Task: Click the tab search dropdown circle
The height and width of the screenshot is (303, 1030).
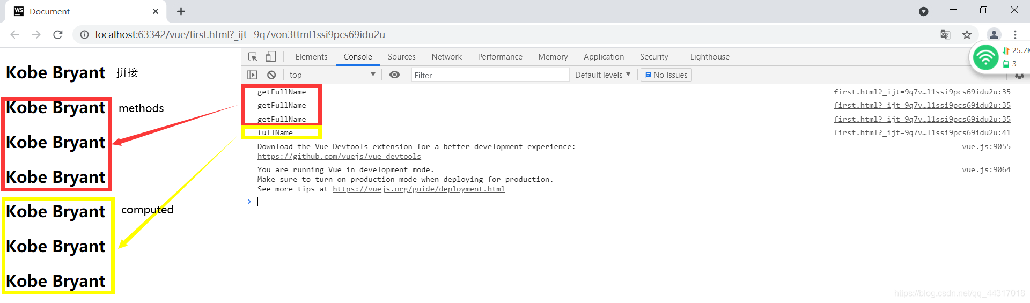Action: coord(923,11)
